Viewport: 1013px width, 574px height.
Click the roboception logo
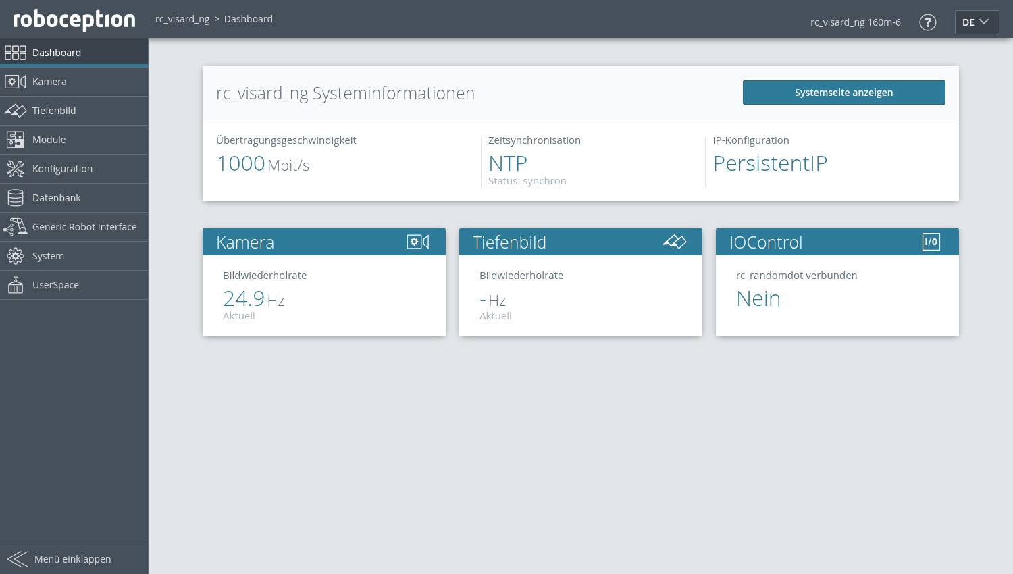click(72, 20)
